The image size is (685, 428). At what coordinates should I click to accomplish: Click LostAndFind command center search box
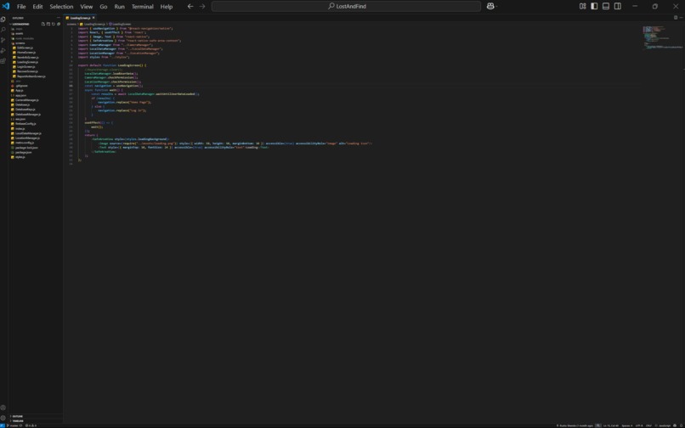[347, 6]
